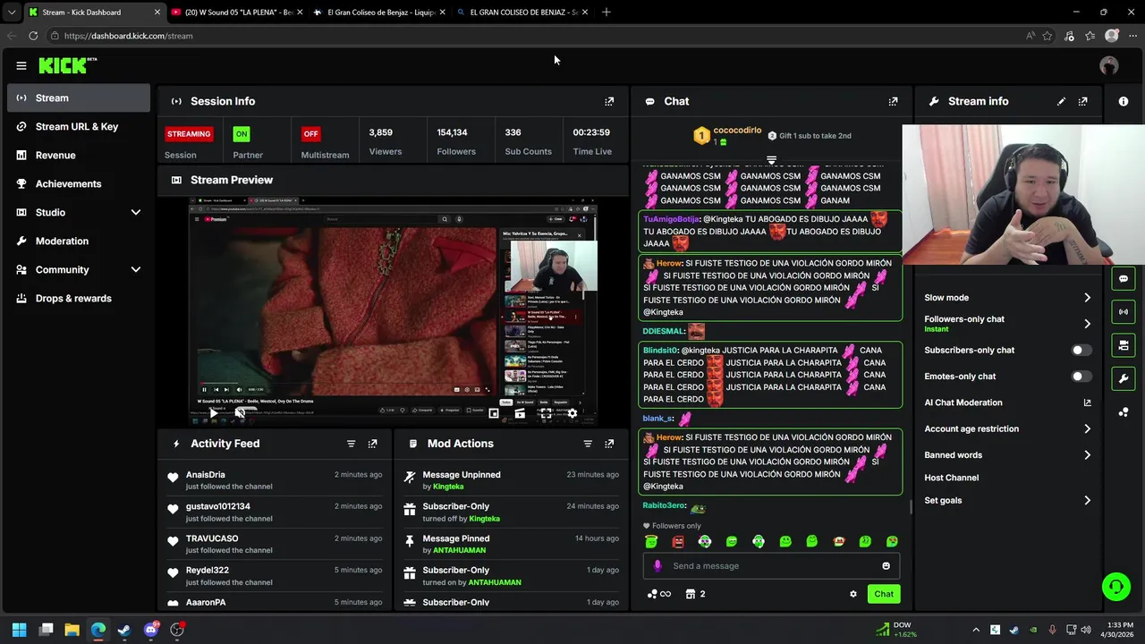Open Kingteka link under Message Unpinned
Image resolution: width=1145 pixels, height=644 pixels.
[448, 487]
